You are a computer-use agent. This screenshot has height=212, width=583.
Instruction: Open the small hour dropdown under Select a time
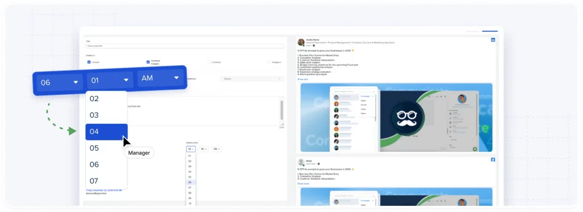[x=191, y=149]
